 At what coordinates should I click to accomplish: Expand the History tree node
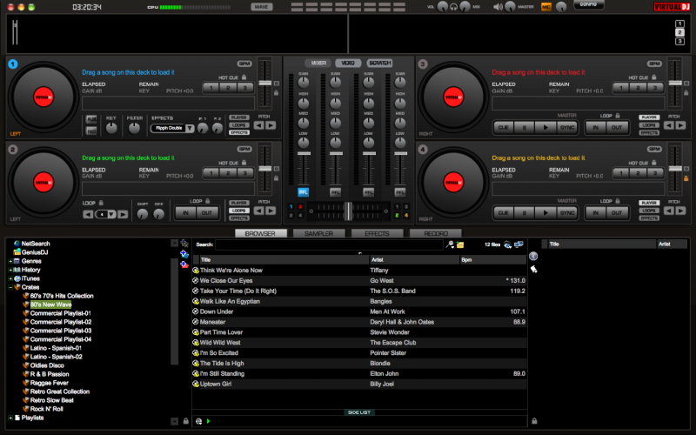(x=10, y=270)
